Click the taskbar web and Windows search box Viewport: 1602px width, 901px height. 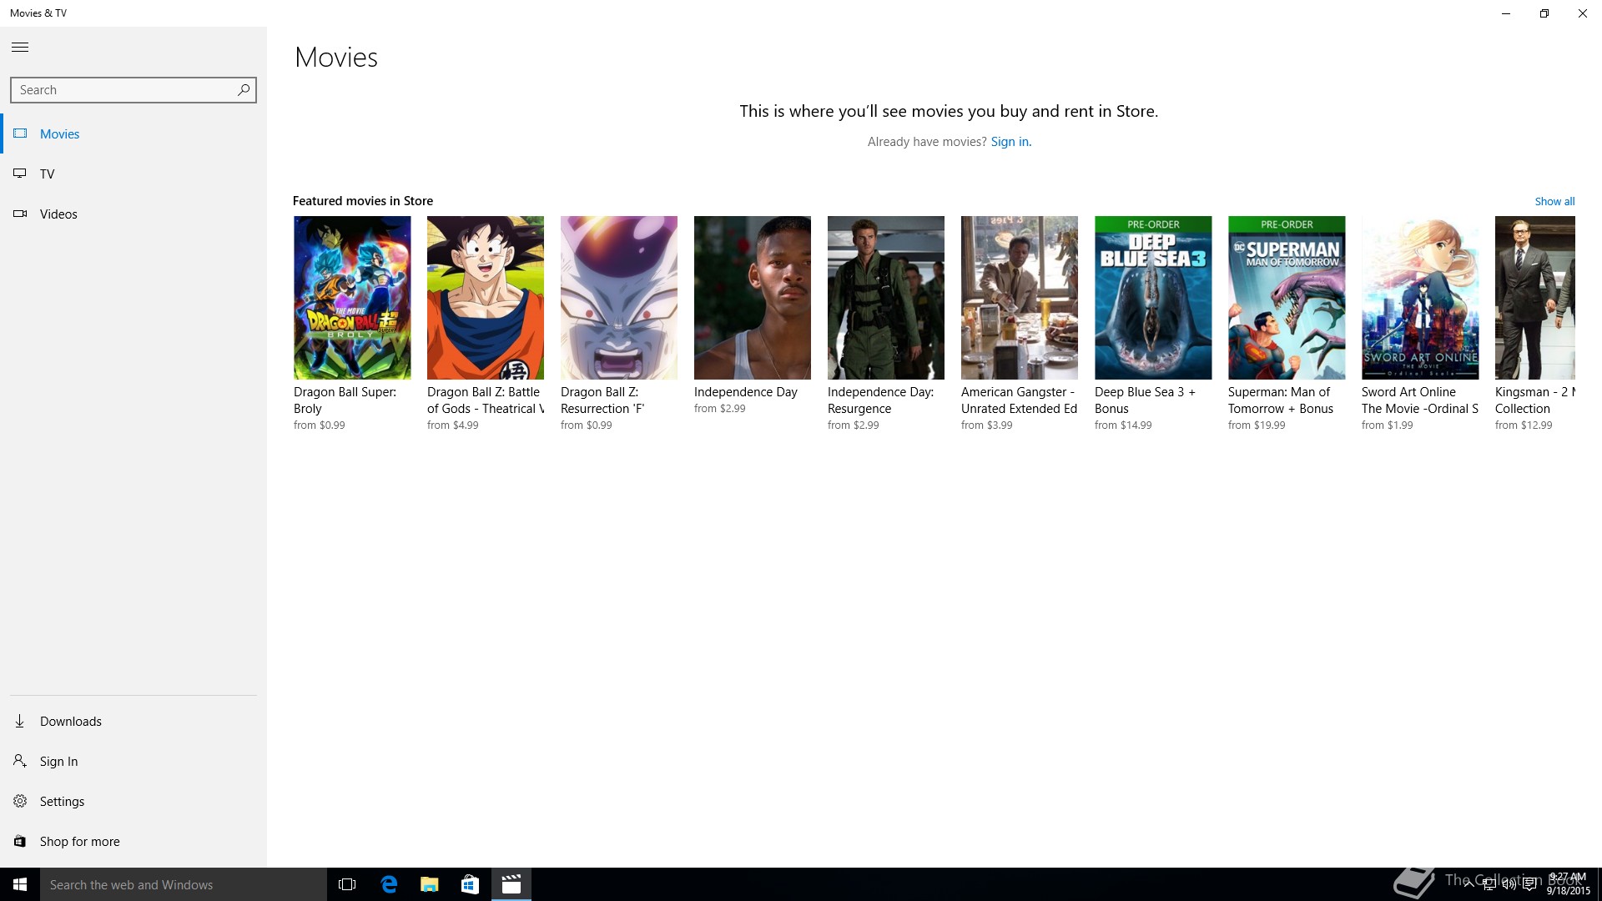pos(184,884)
